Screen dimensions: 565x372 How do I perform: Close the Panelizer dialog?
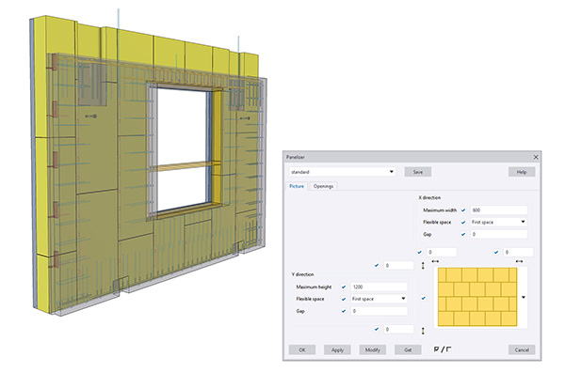(x=536, y=157)
